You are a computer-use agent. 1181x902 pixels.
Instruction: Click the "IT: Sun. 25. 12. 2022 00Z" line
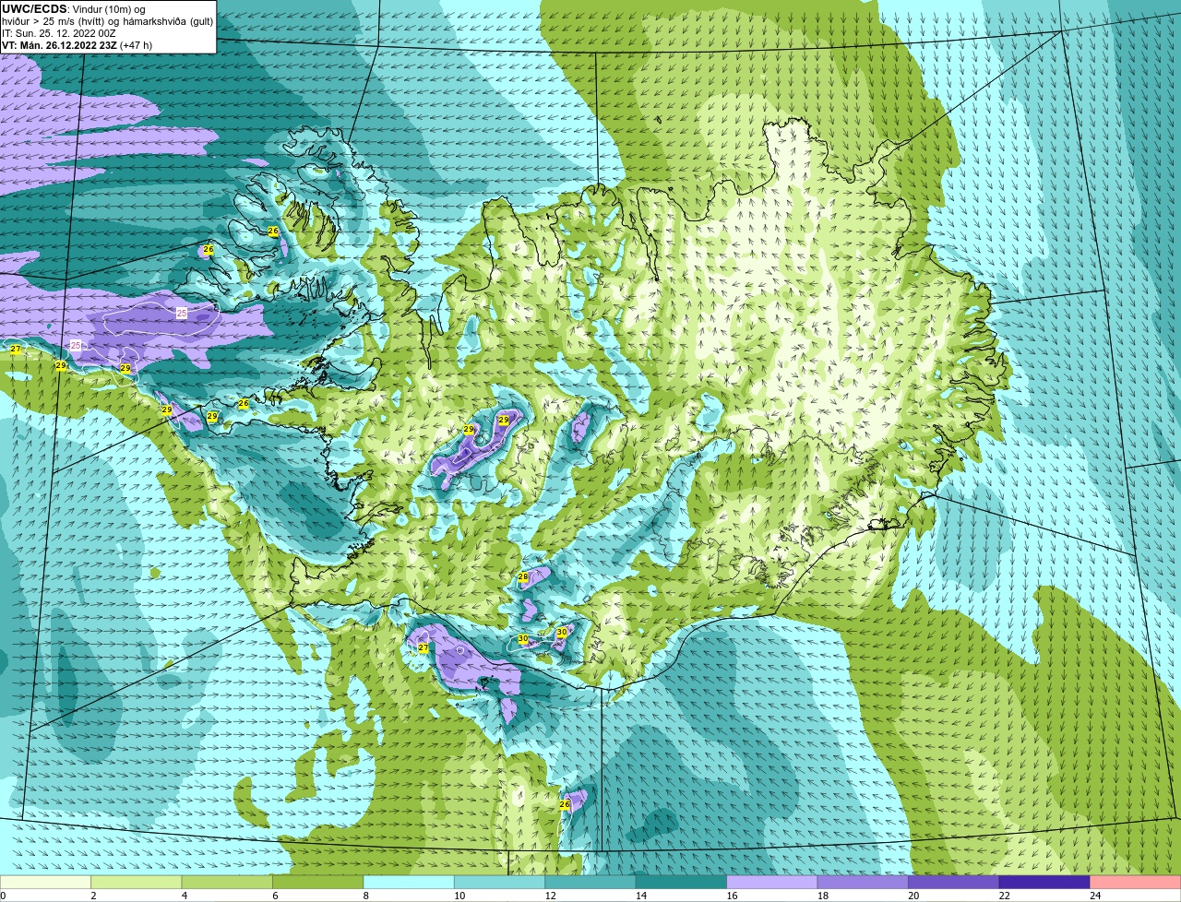point(59,33)
